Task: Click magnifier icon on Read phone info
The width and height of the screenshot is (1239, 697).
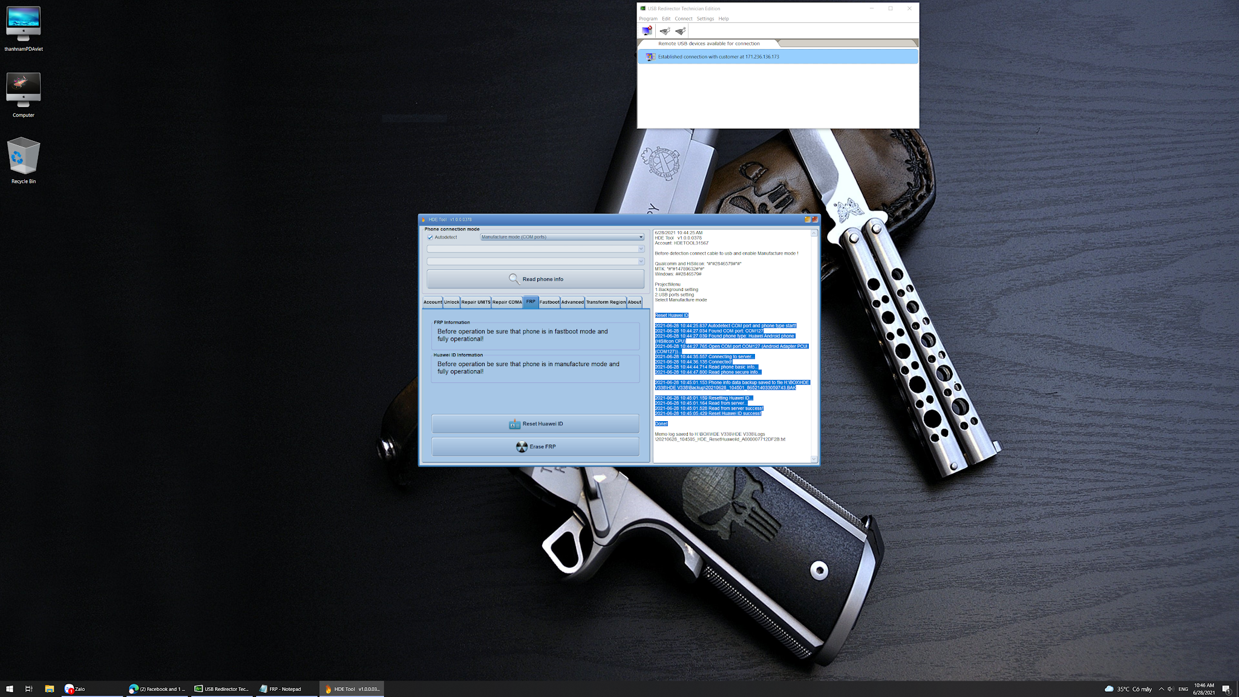Action: click(514, 279)
